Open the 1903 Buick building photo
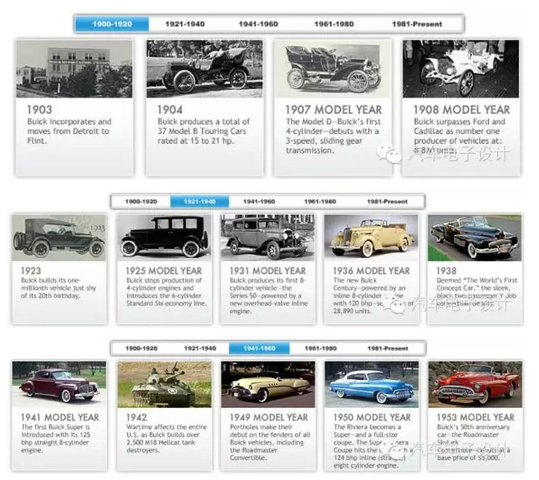Image resolution: width=539 pixels, height=480 pixels. coord(74,69)
